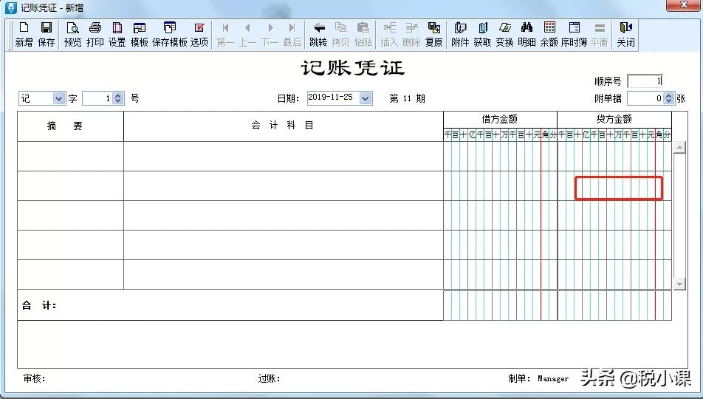Click the voucher number input field

(x=97, y=98)
